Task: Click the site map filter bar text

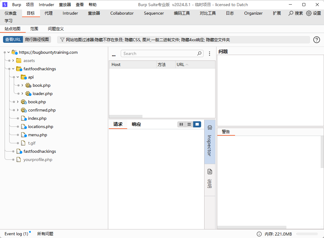Action: click(x=148, y=40)
